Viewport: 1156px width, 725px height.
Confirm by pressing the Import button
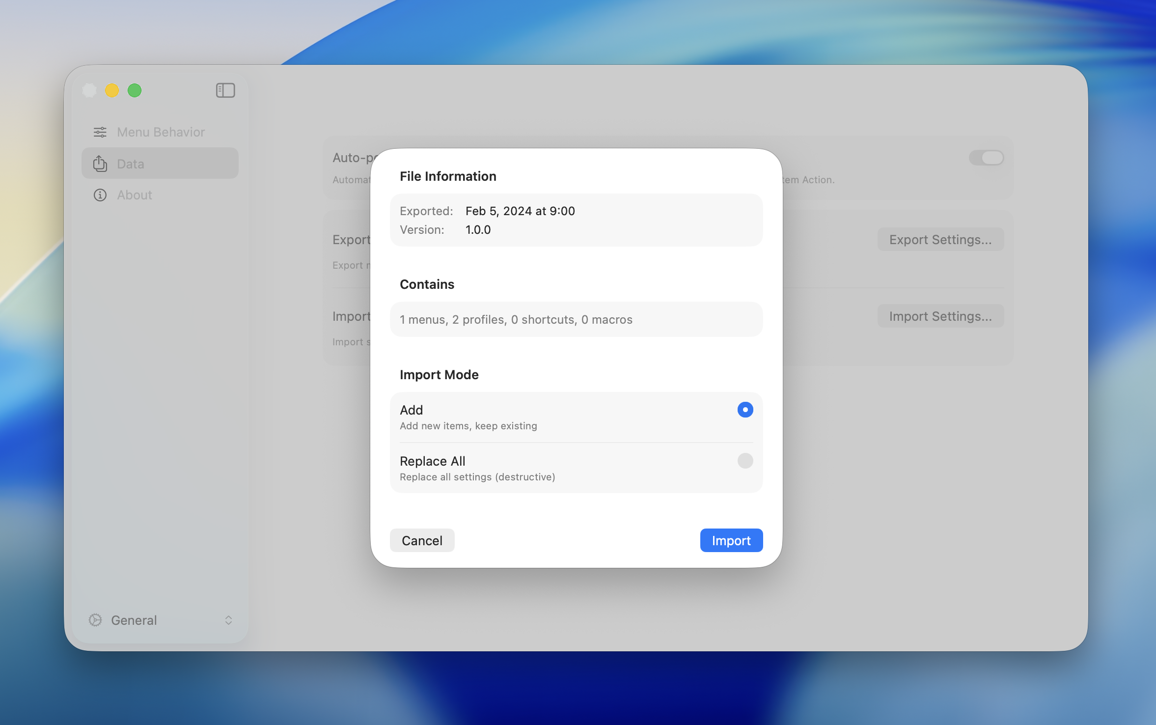[731, 540]
